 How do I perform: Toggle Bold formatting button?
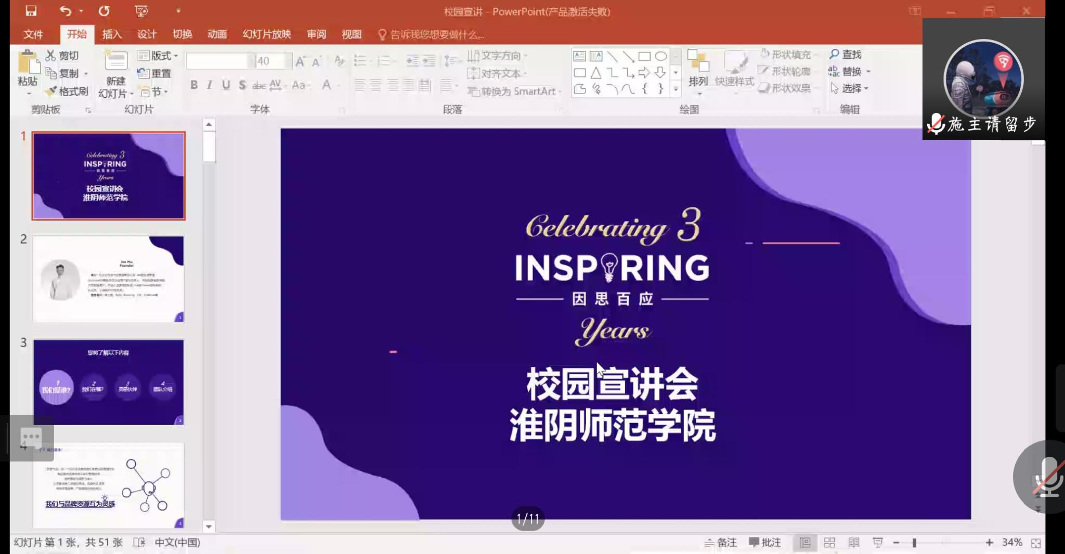(194, 85)
